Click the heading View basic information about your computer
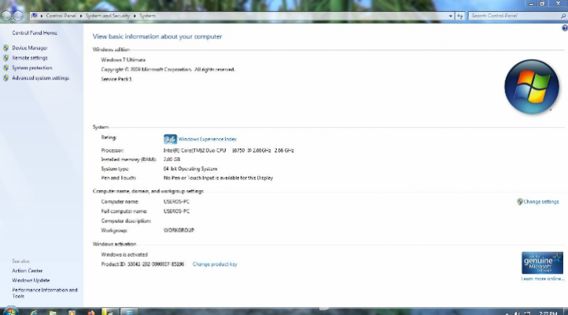568x315 pixels. [x=157, y=36]
